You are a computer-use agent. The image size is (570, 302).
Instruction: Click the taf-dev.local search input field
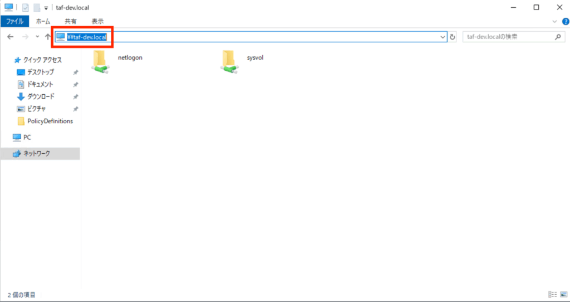pos(507,37)
